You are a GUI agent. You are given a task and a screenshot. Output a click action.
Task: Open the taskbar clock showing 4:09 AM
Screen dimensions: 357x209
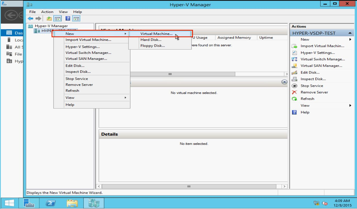tap(342, 203)
